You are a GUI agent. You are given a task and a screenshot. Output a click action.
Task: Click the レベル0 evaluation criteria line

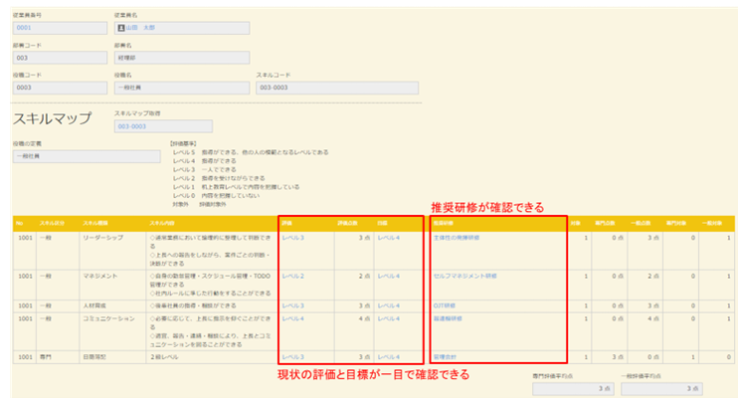(x=216, y=195)
